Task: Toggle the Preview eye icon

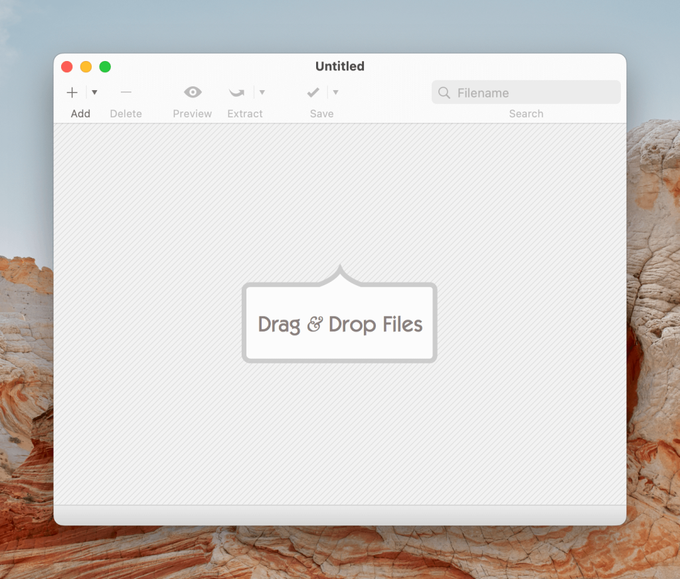Action: 193,92
